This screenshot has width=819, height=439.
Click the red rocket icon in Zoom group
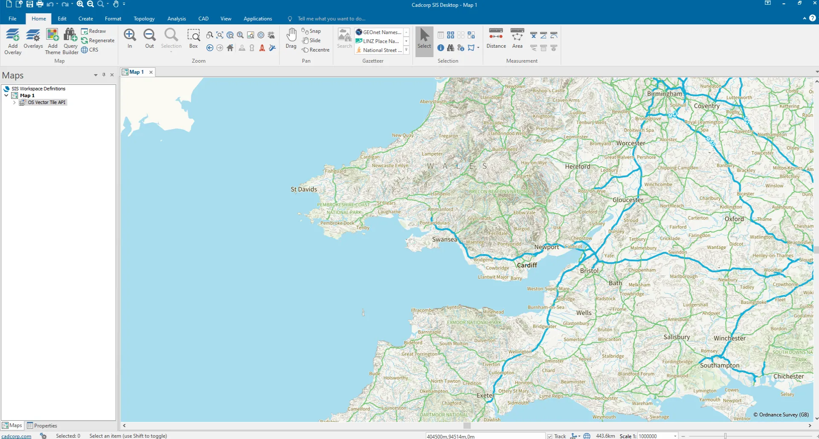[262, 48]
